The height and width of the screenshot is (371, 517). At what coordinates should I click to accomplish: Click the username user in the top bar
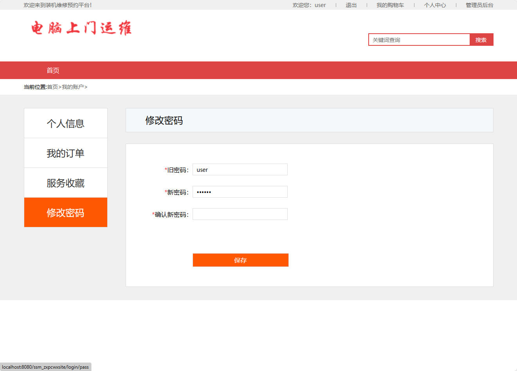[x=320, y=5]
